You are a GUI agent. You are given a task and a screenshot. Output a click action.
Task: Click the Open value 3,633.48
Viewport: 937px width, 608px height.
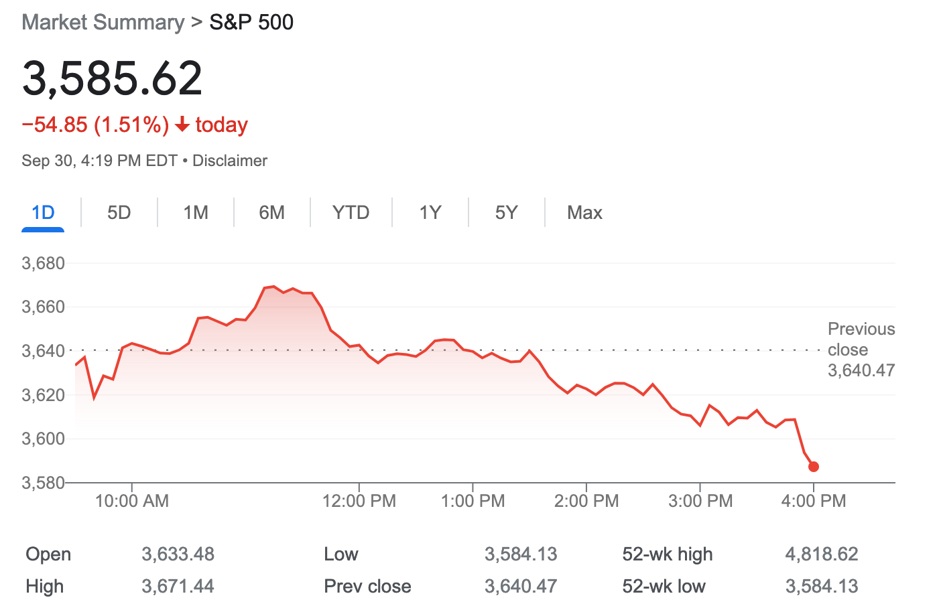(x=178, y=554)
